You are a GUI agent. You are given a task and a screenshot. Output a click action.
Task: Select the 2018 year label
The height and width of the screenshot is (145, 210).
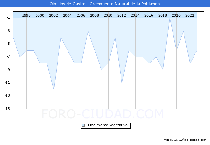pyautogui.click(x=163, y=15)
